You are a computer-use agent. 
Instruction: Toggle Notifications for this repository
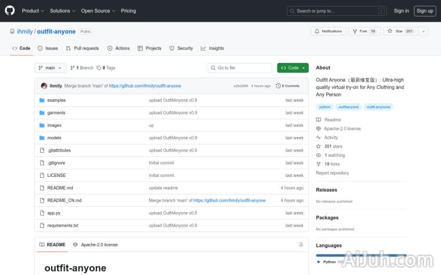click(x=328, y=31)
